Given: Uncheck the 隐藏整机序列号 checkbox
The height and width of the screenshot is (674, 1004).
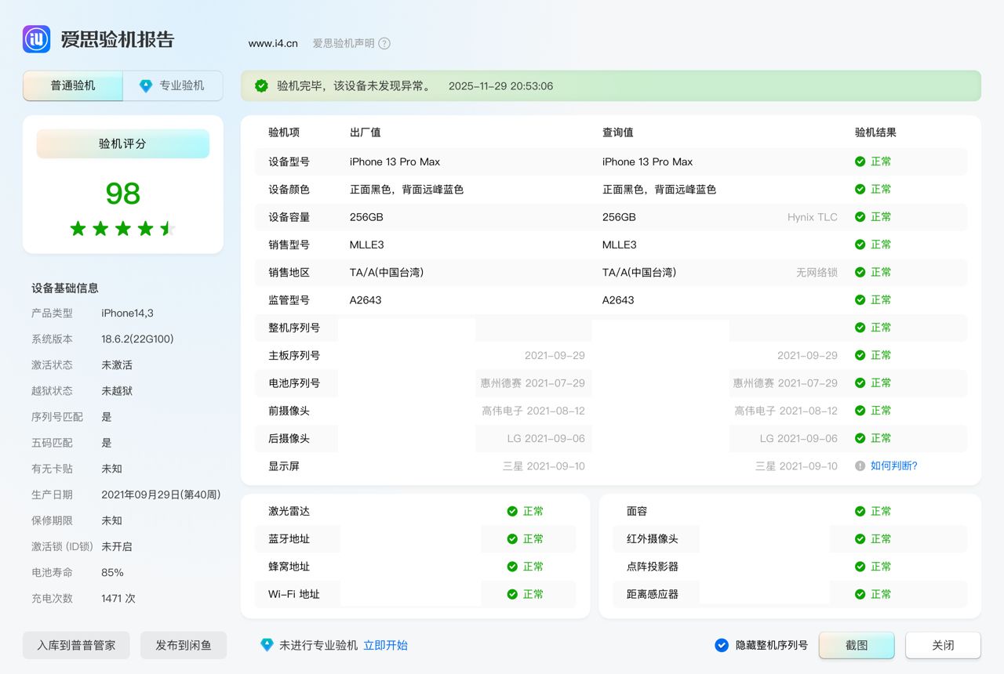Looking at the screenshot, I should 722,646.
